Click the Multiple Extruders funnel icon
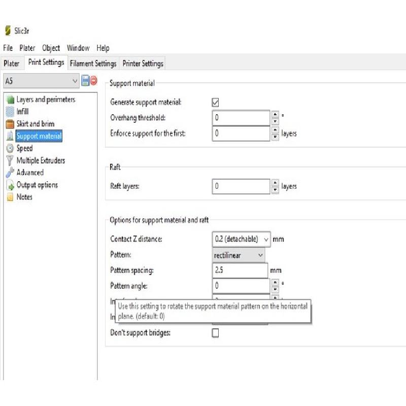Image resolution: width=406 pixels, height=406 pixels. [10, 160]
